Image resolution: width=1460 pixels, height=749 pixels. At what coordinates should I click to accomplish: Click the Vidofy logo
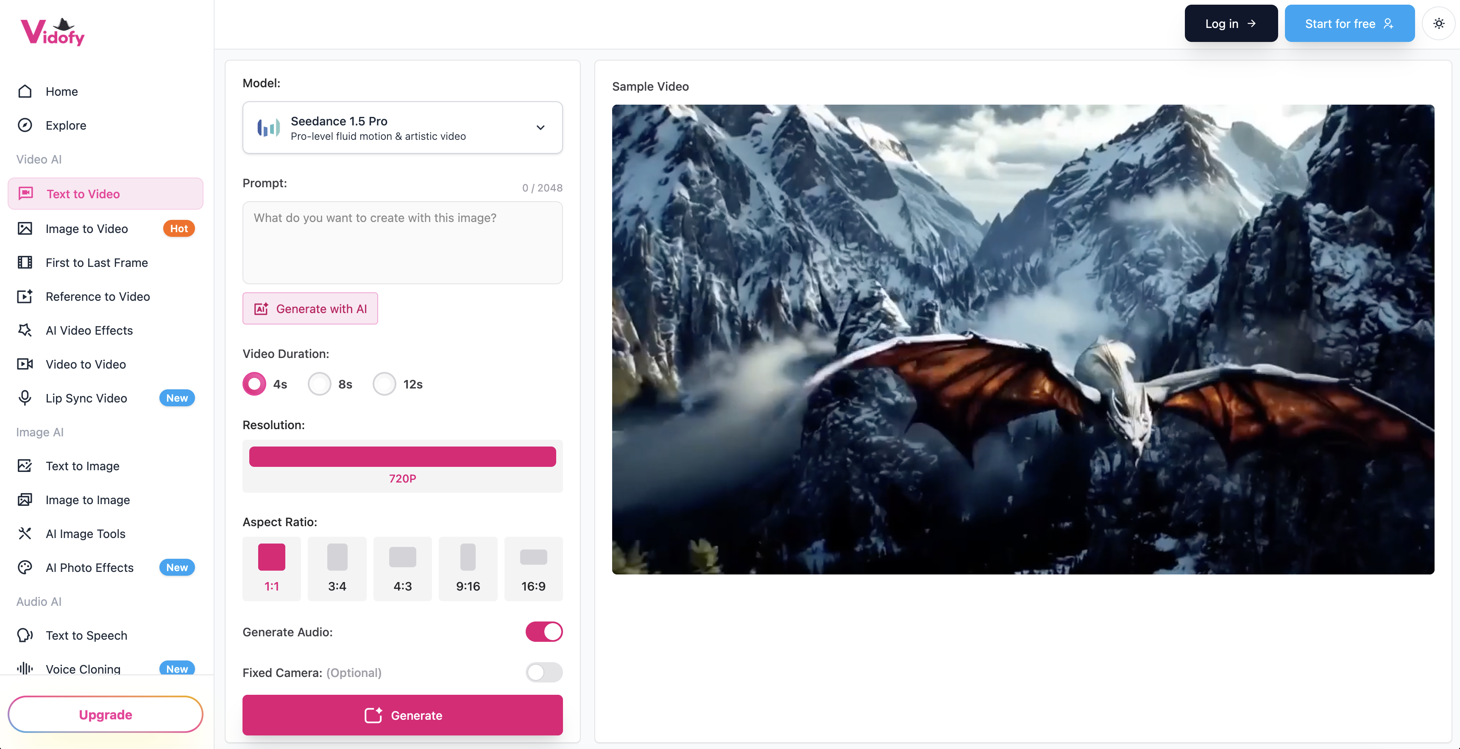coord(53,32)
